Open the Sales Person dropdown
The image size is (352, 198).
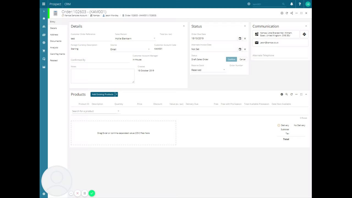[x=135, y=38]
